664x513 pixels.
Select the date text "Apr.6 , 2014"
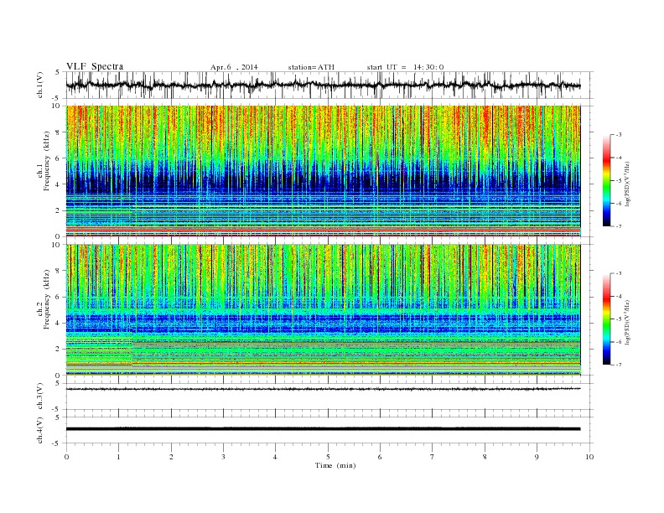234,67
